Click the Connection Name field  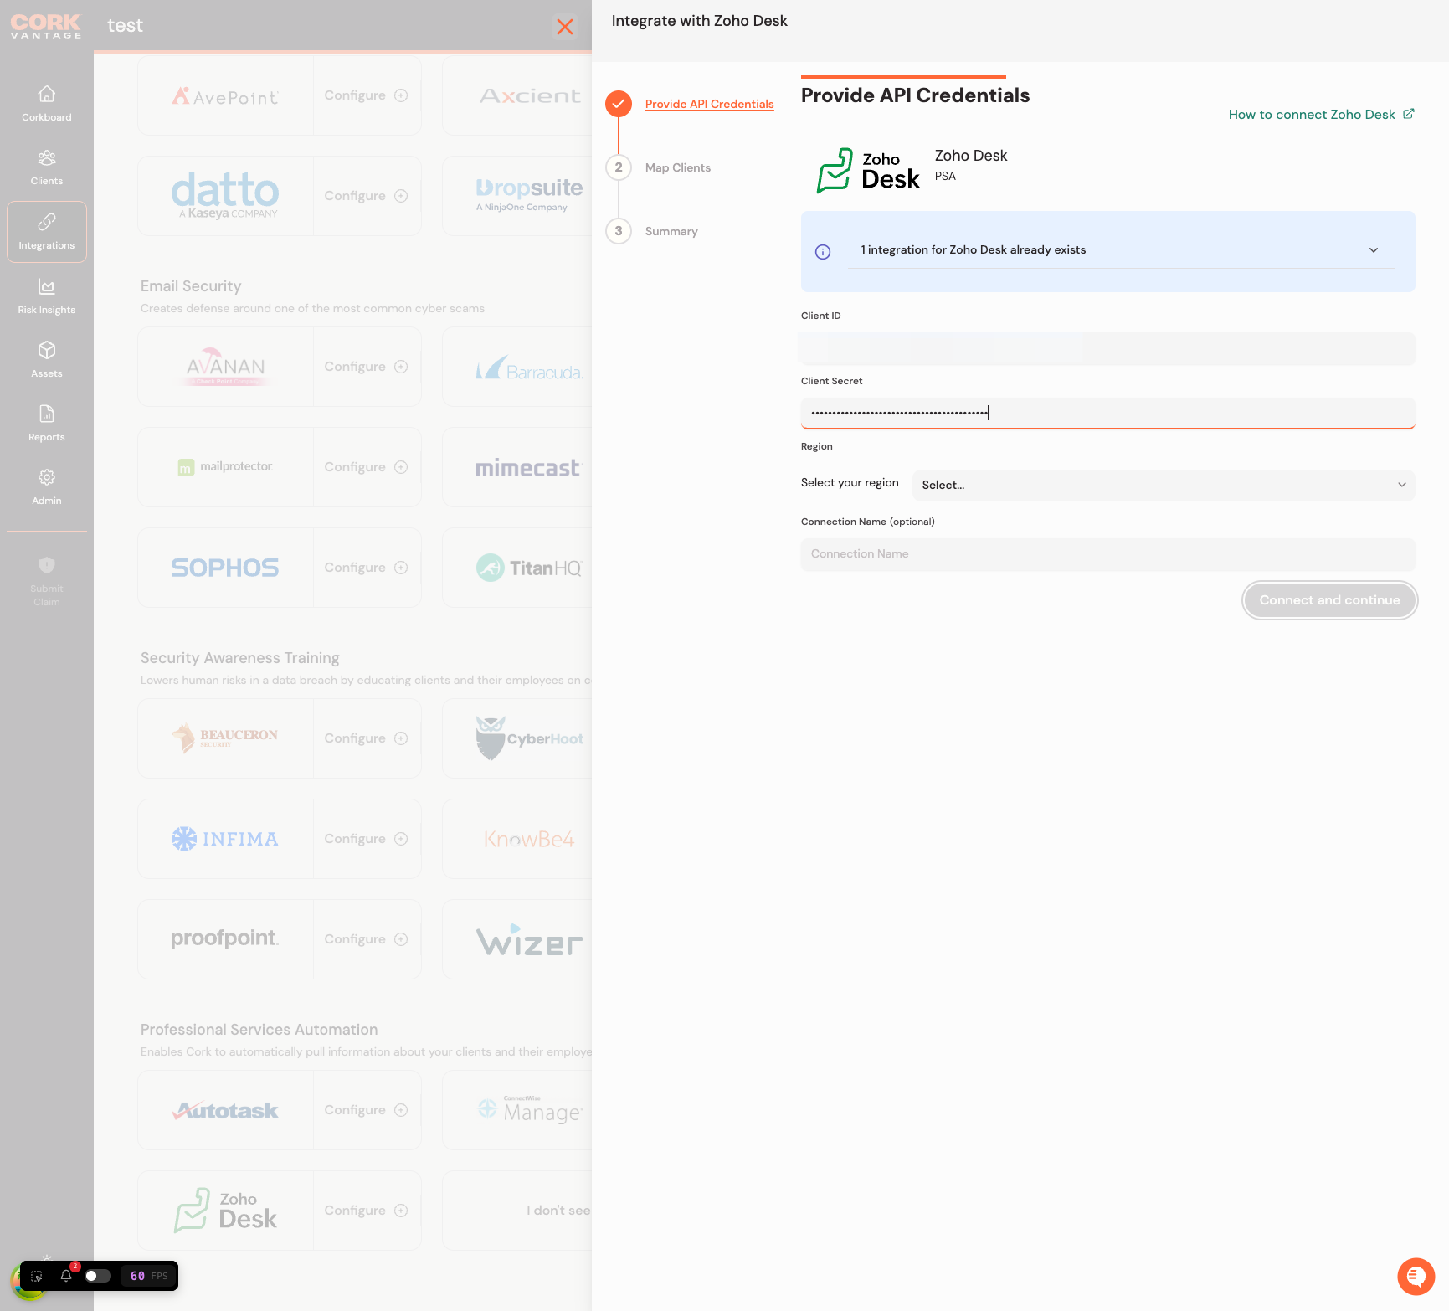[1107, 554]
